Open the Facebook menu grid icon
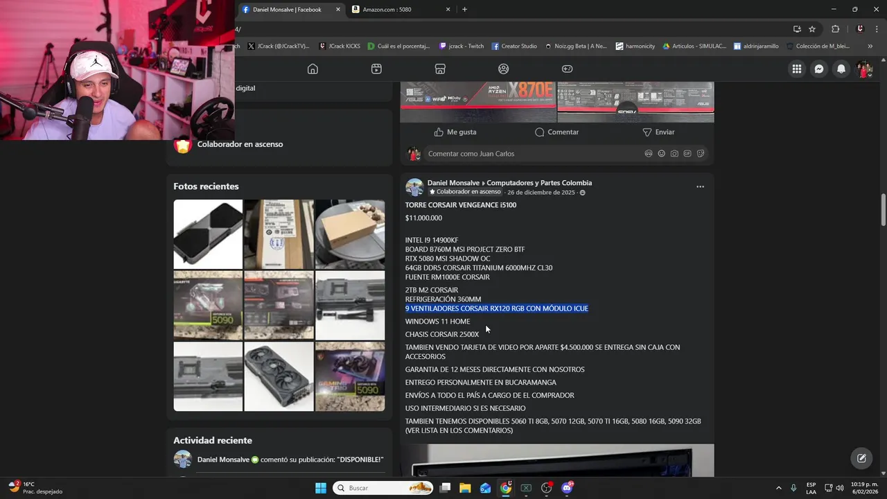The image size is (887, 499). [x=797, y=69]
